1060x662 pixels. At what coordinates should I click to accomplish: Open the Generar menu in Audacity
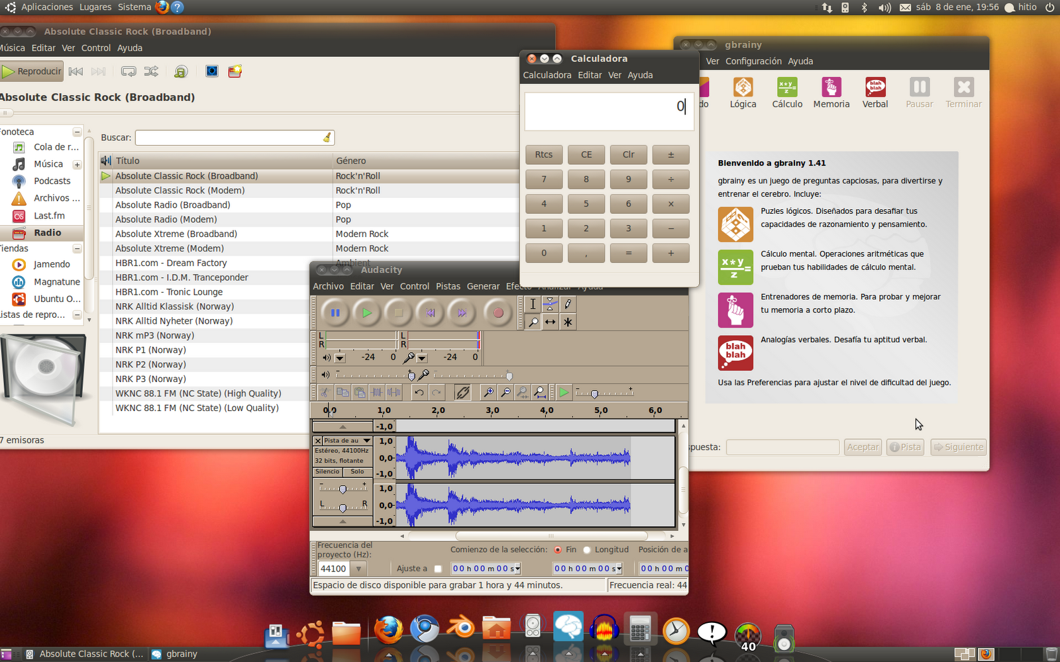[483, 287]
